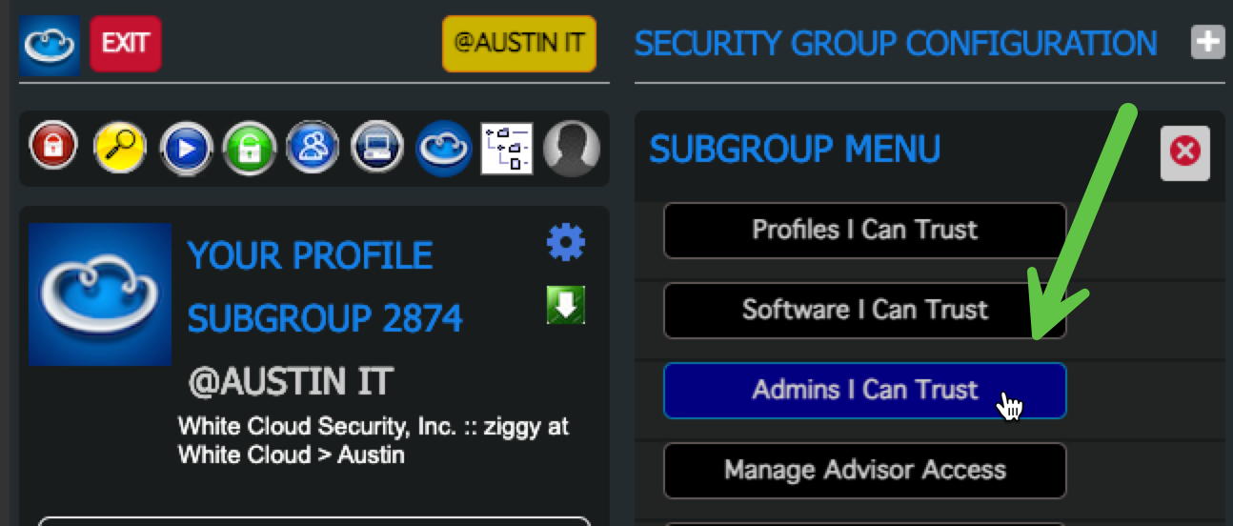The image size is (1233, 526).
Task: Select Profiles I Can Trust
Action: click(x=865, y=230)
